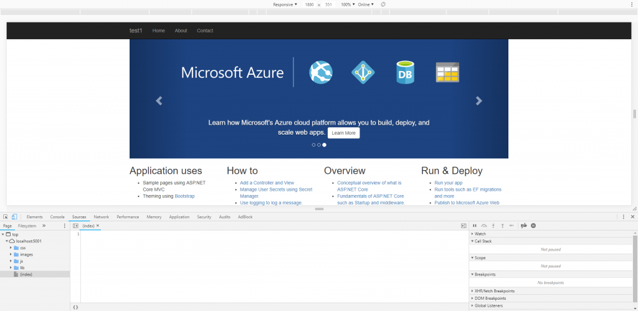Screen dimensions: 638x311
Task: Click the step icon in debugger toolbar
Action: tap(512, 226)
